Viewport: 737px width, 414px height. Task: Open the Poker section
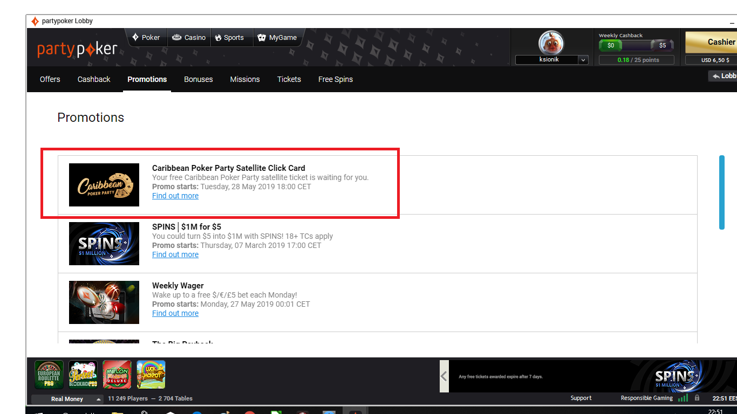pyautogui.click(x=146, y=38)
